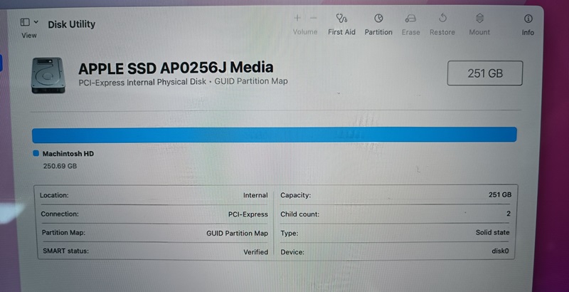The image size is (569, 292).
Task: Click the Capacity: label
Action: (x=296, y=195)
